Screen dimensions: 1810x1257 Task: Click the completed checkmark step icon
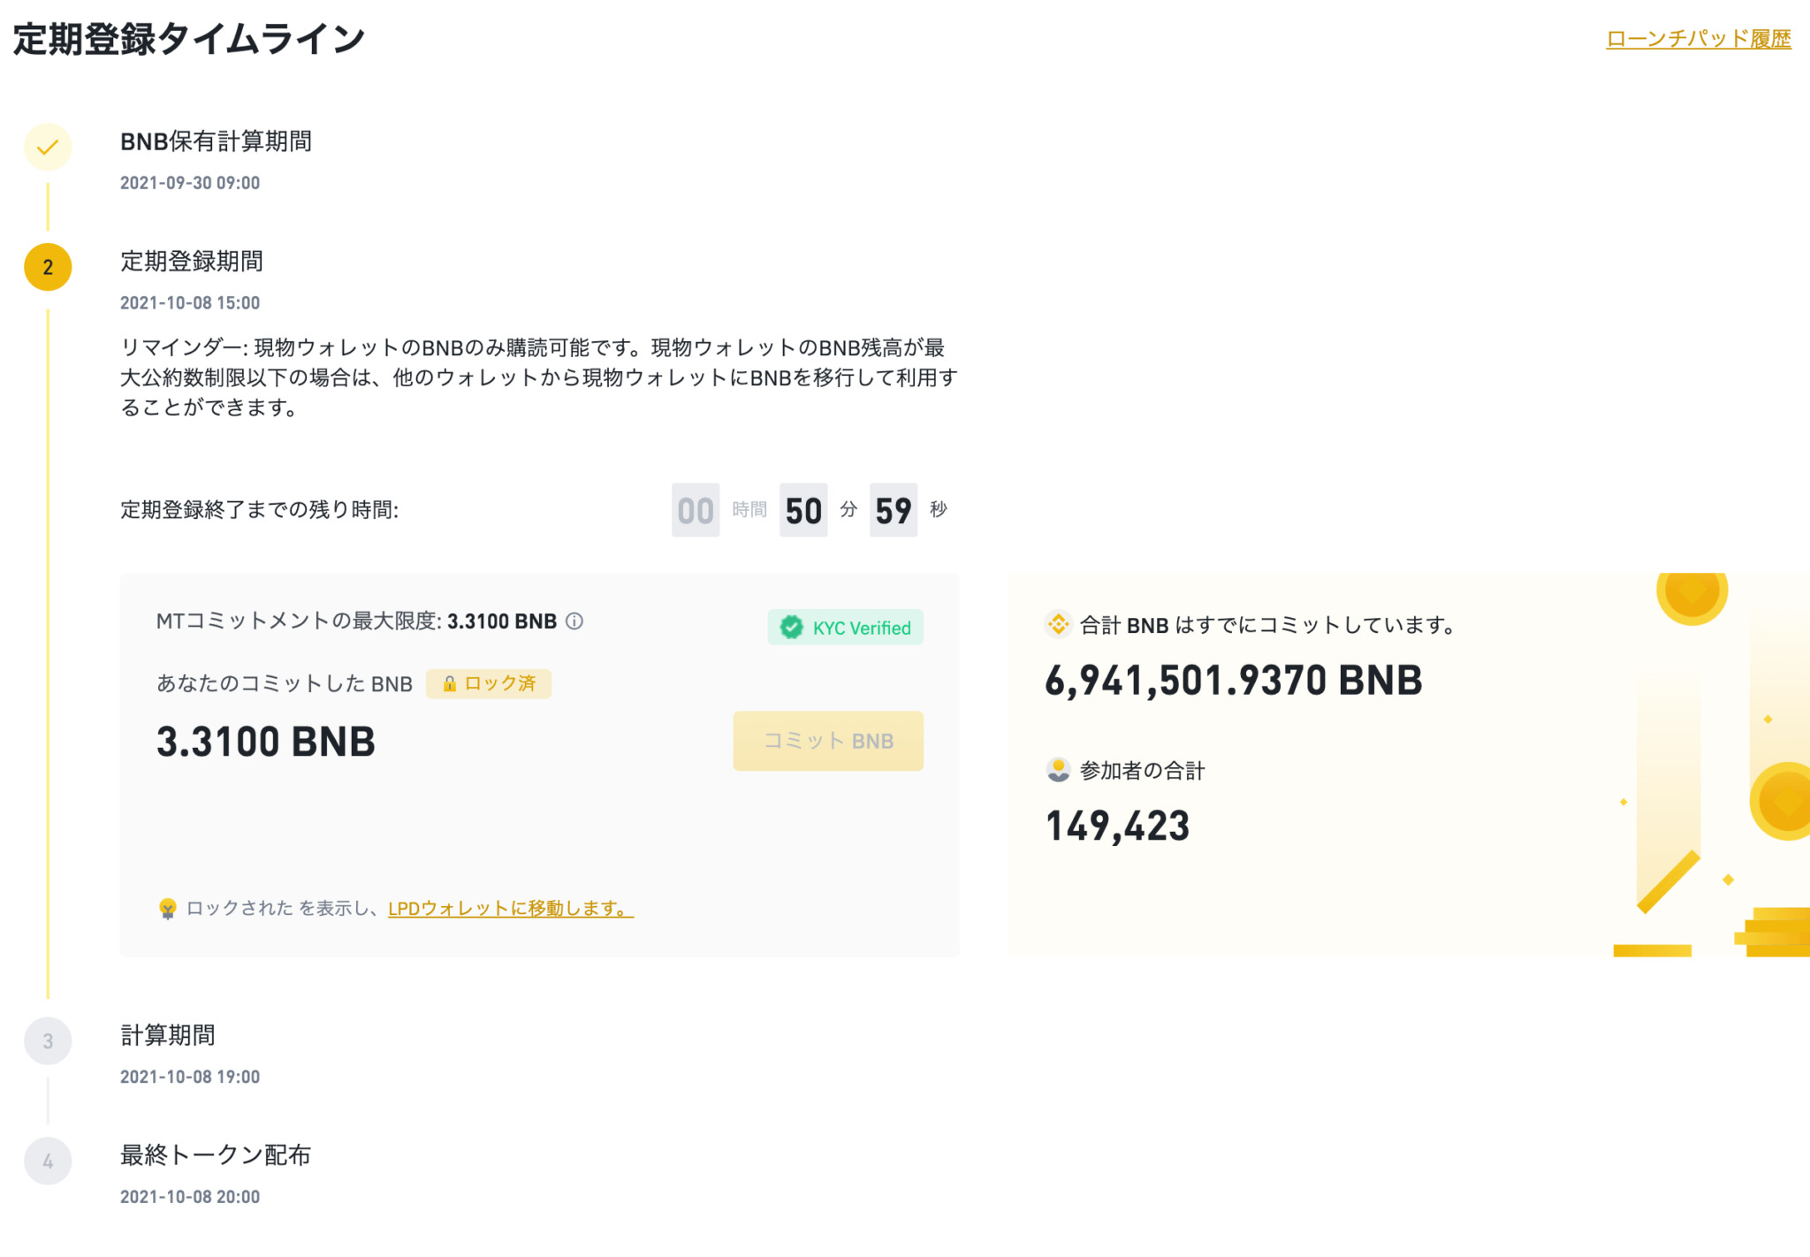click(x=48, y=147)
